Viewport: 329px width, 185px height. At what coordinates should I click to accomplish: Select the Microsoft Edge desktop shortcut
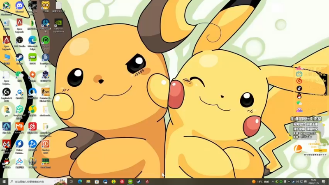pyautogui.click(x=32, y=43)
